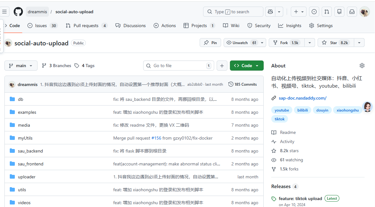The height and width of the screenshot is (207, 375).
Task: Click the add file plus button
Action: pos(222,66)
